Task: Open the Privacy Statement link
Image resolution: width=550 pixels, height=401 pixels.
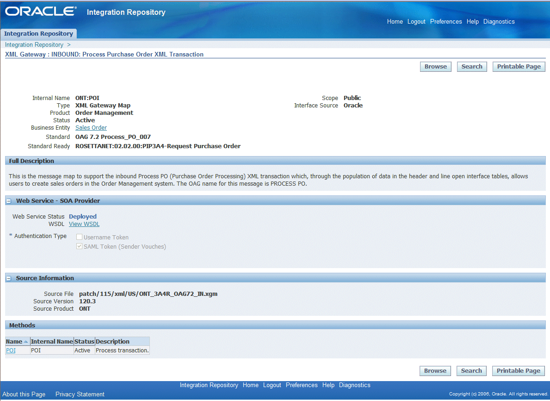Action: (x=80, y=395)
